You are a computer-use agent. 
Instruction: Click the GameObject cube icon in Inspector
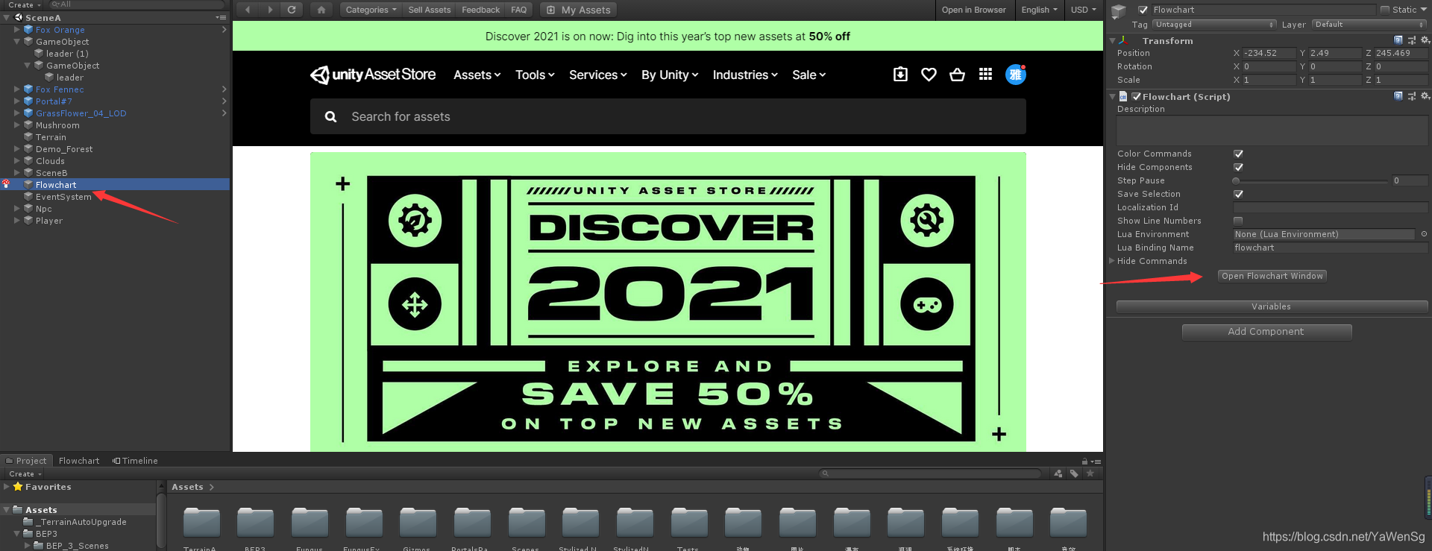[1119, 11]
